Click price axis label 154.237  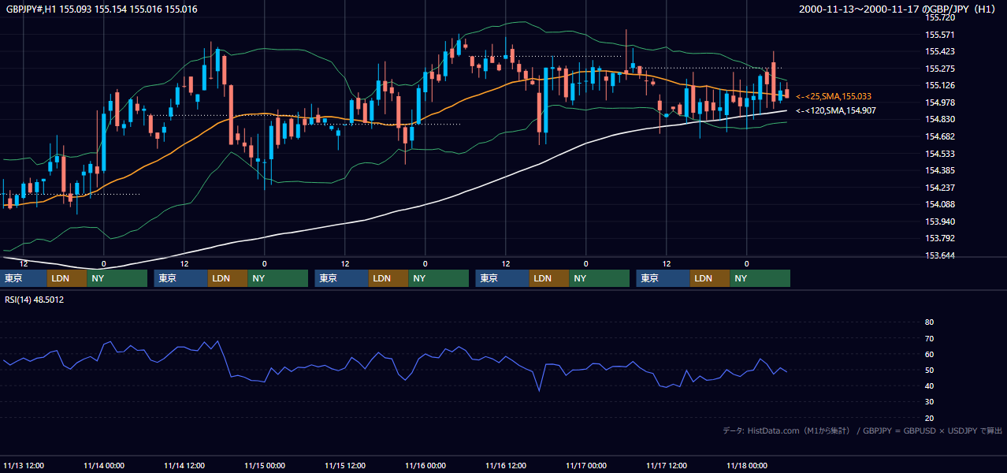click(940, 188)
